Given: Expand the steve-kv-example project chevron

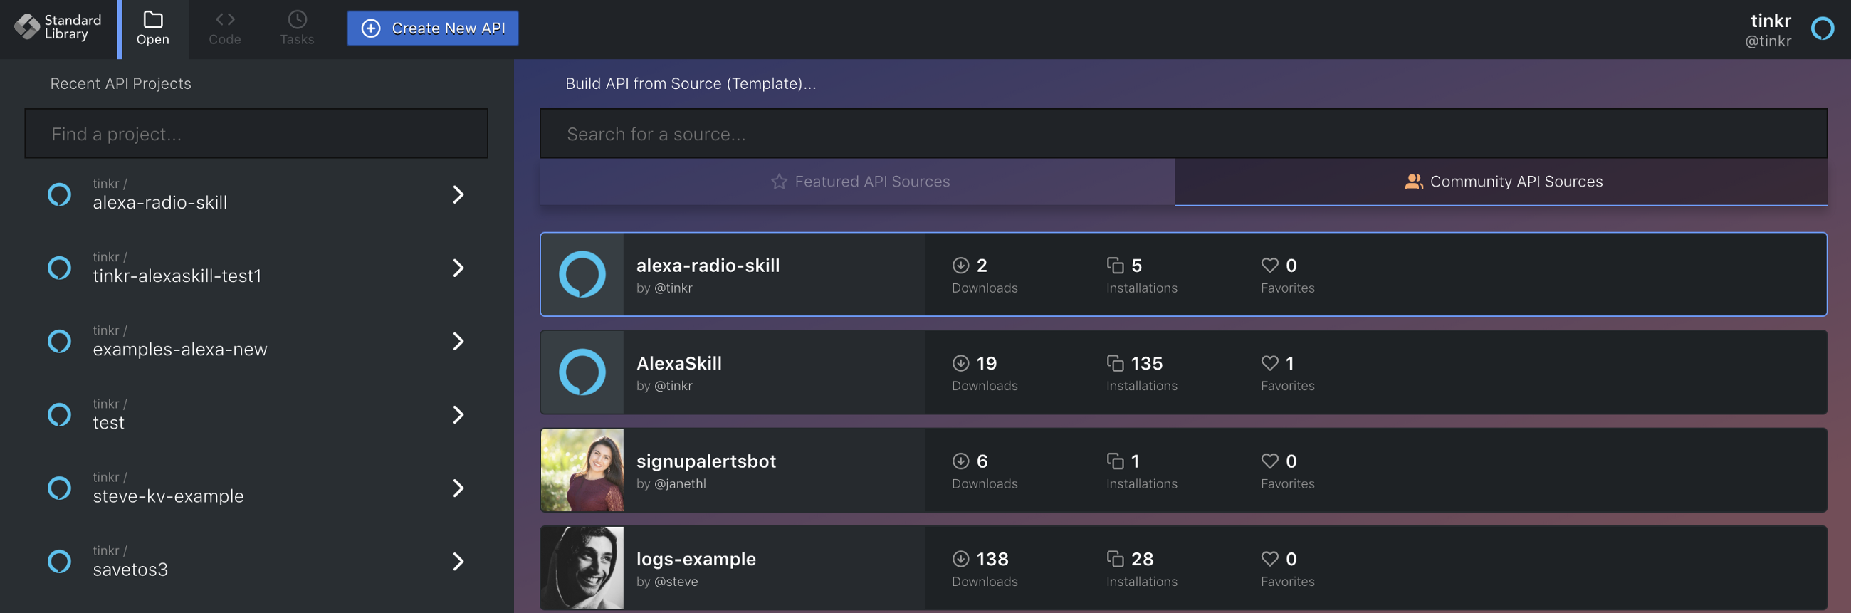Looking at the screenshot, I should (458, 488).
